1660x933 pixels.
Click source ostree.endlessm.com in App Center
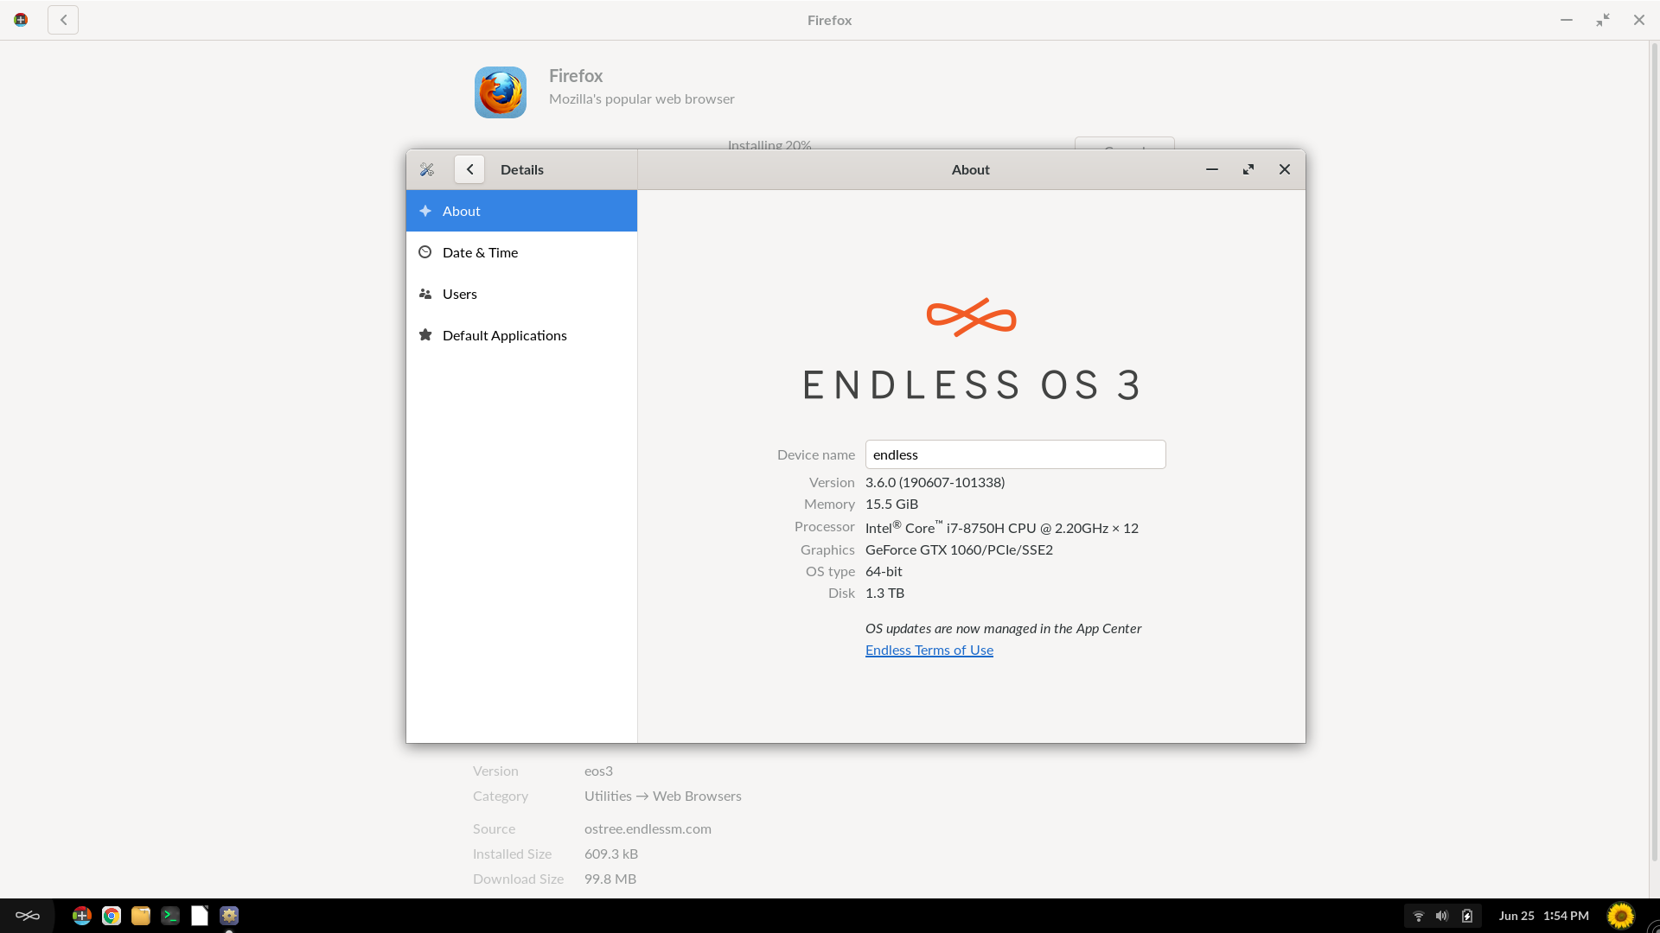point(648,828)
